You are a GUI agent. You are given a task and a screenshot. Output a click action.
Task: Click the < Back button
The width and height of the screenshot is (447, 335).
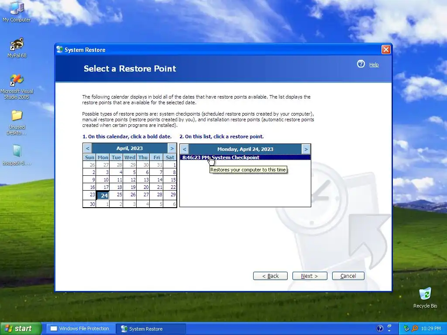pyautogui.click(x=270, y=276)
